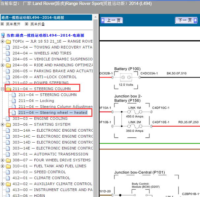Screen dimensions: 200x197
Task: Click 菜单展开 to expand all menus
Action: point(13,24)
